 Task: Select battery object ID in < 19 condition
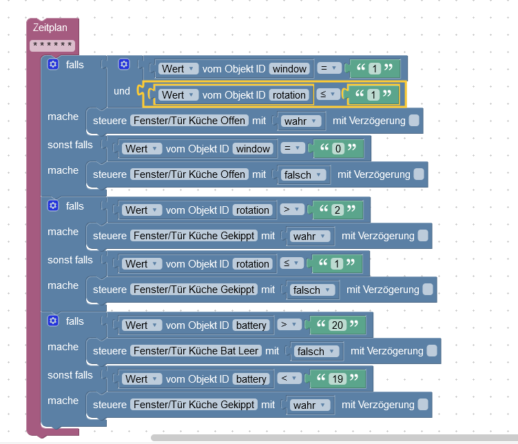click(251, 379)
